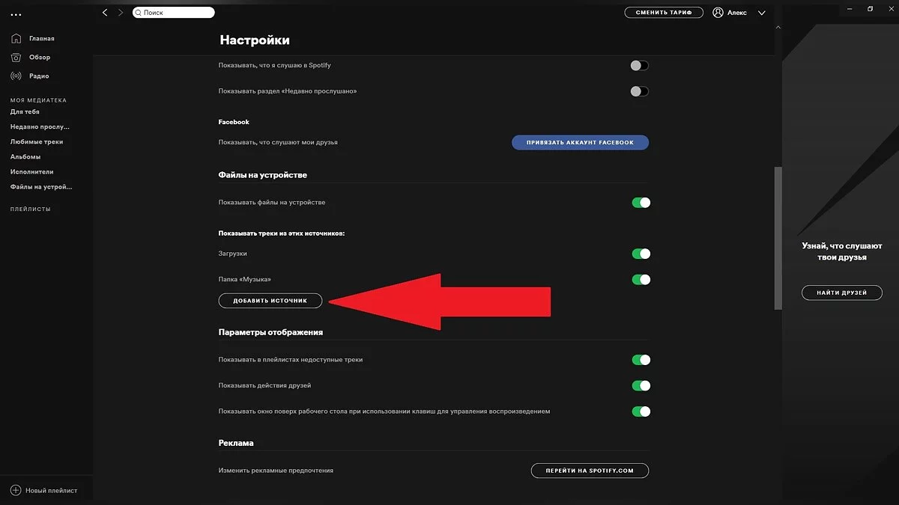This screenshot has width=899, height=505.
Task: Toggle off the Music folder (Папка «Музыка») source
Action: pos(641,280)
